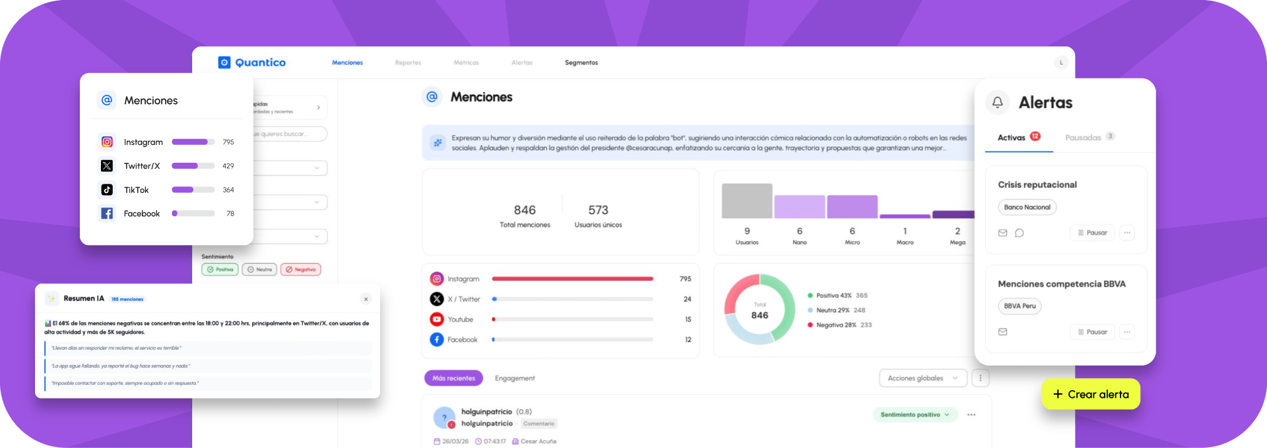This screenshot has height=448, width=1267.
Task: Click the chat bubble icon in Crisis reputacional
Action: tap(1019, 233)
